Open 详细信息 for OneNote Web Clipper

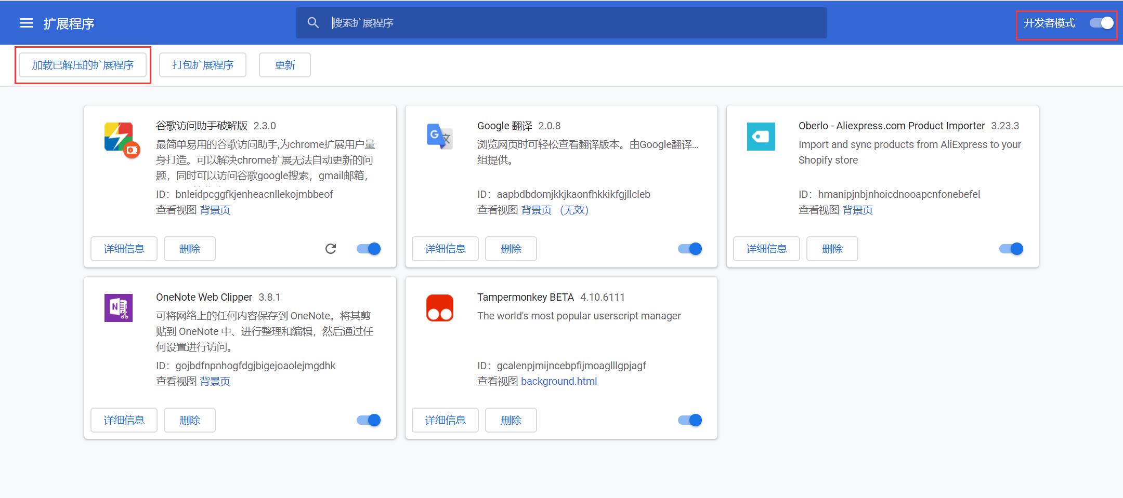point(124,420)
